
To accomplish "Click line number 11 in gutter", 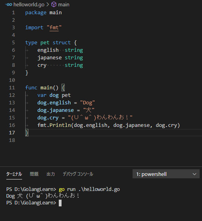I will 12,88.
